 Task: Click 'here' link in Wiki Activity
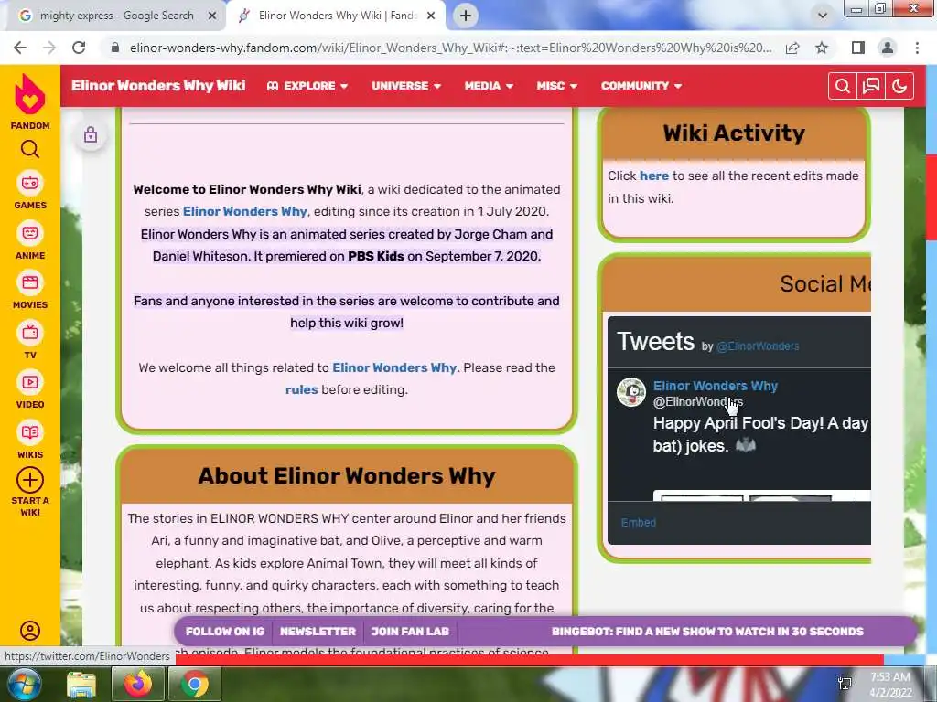tap(654, 176)
